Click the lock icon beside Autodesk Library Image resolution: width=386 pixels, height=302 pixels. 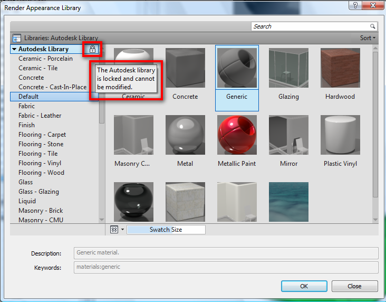tap(92, 49)
